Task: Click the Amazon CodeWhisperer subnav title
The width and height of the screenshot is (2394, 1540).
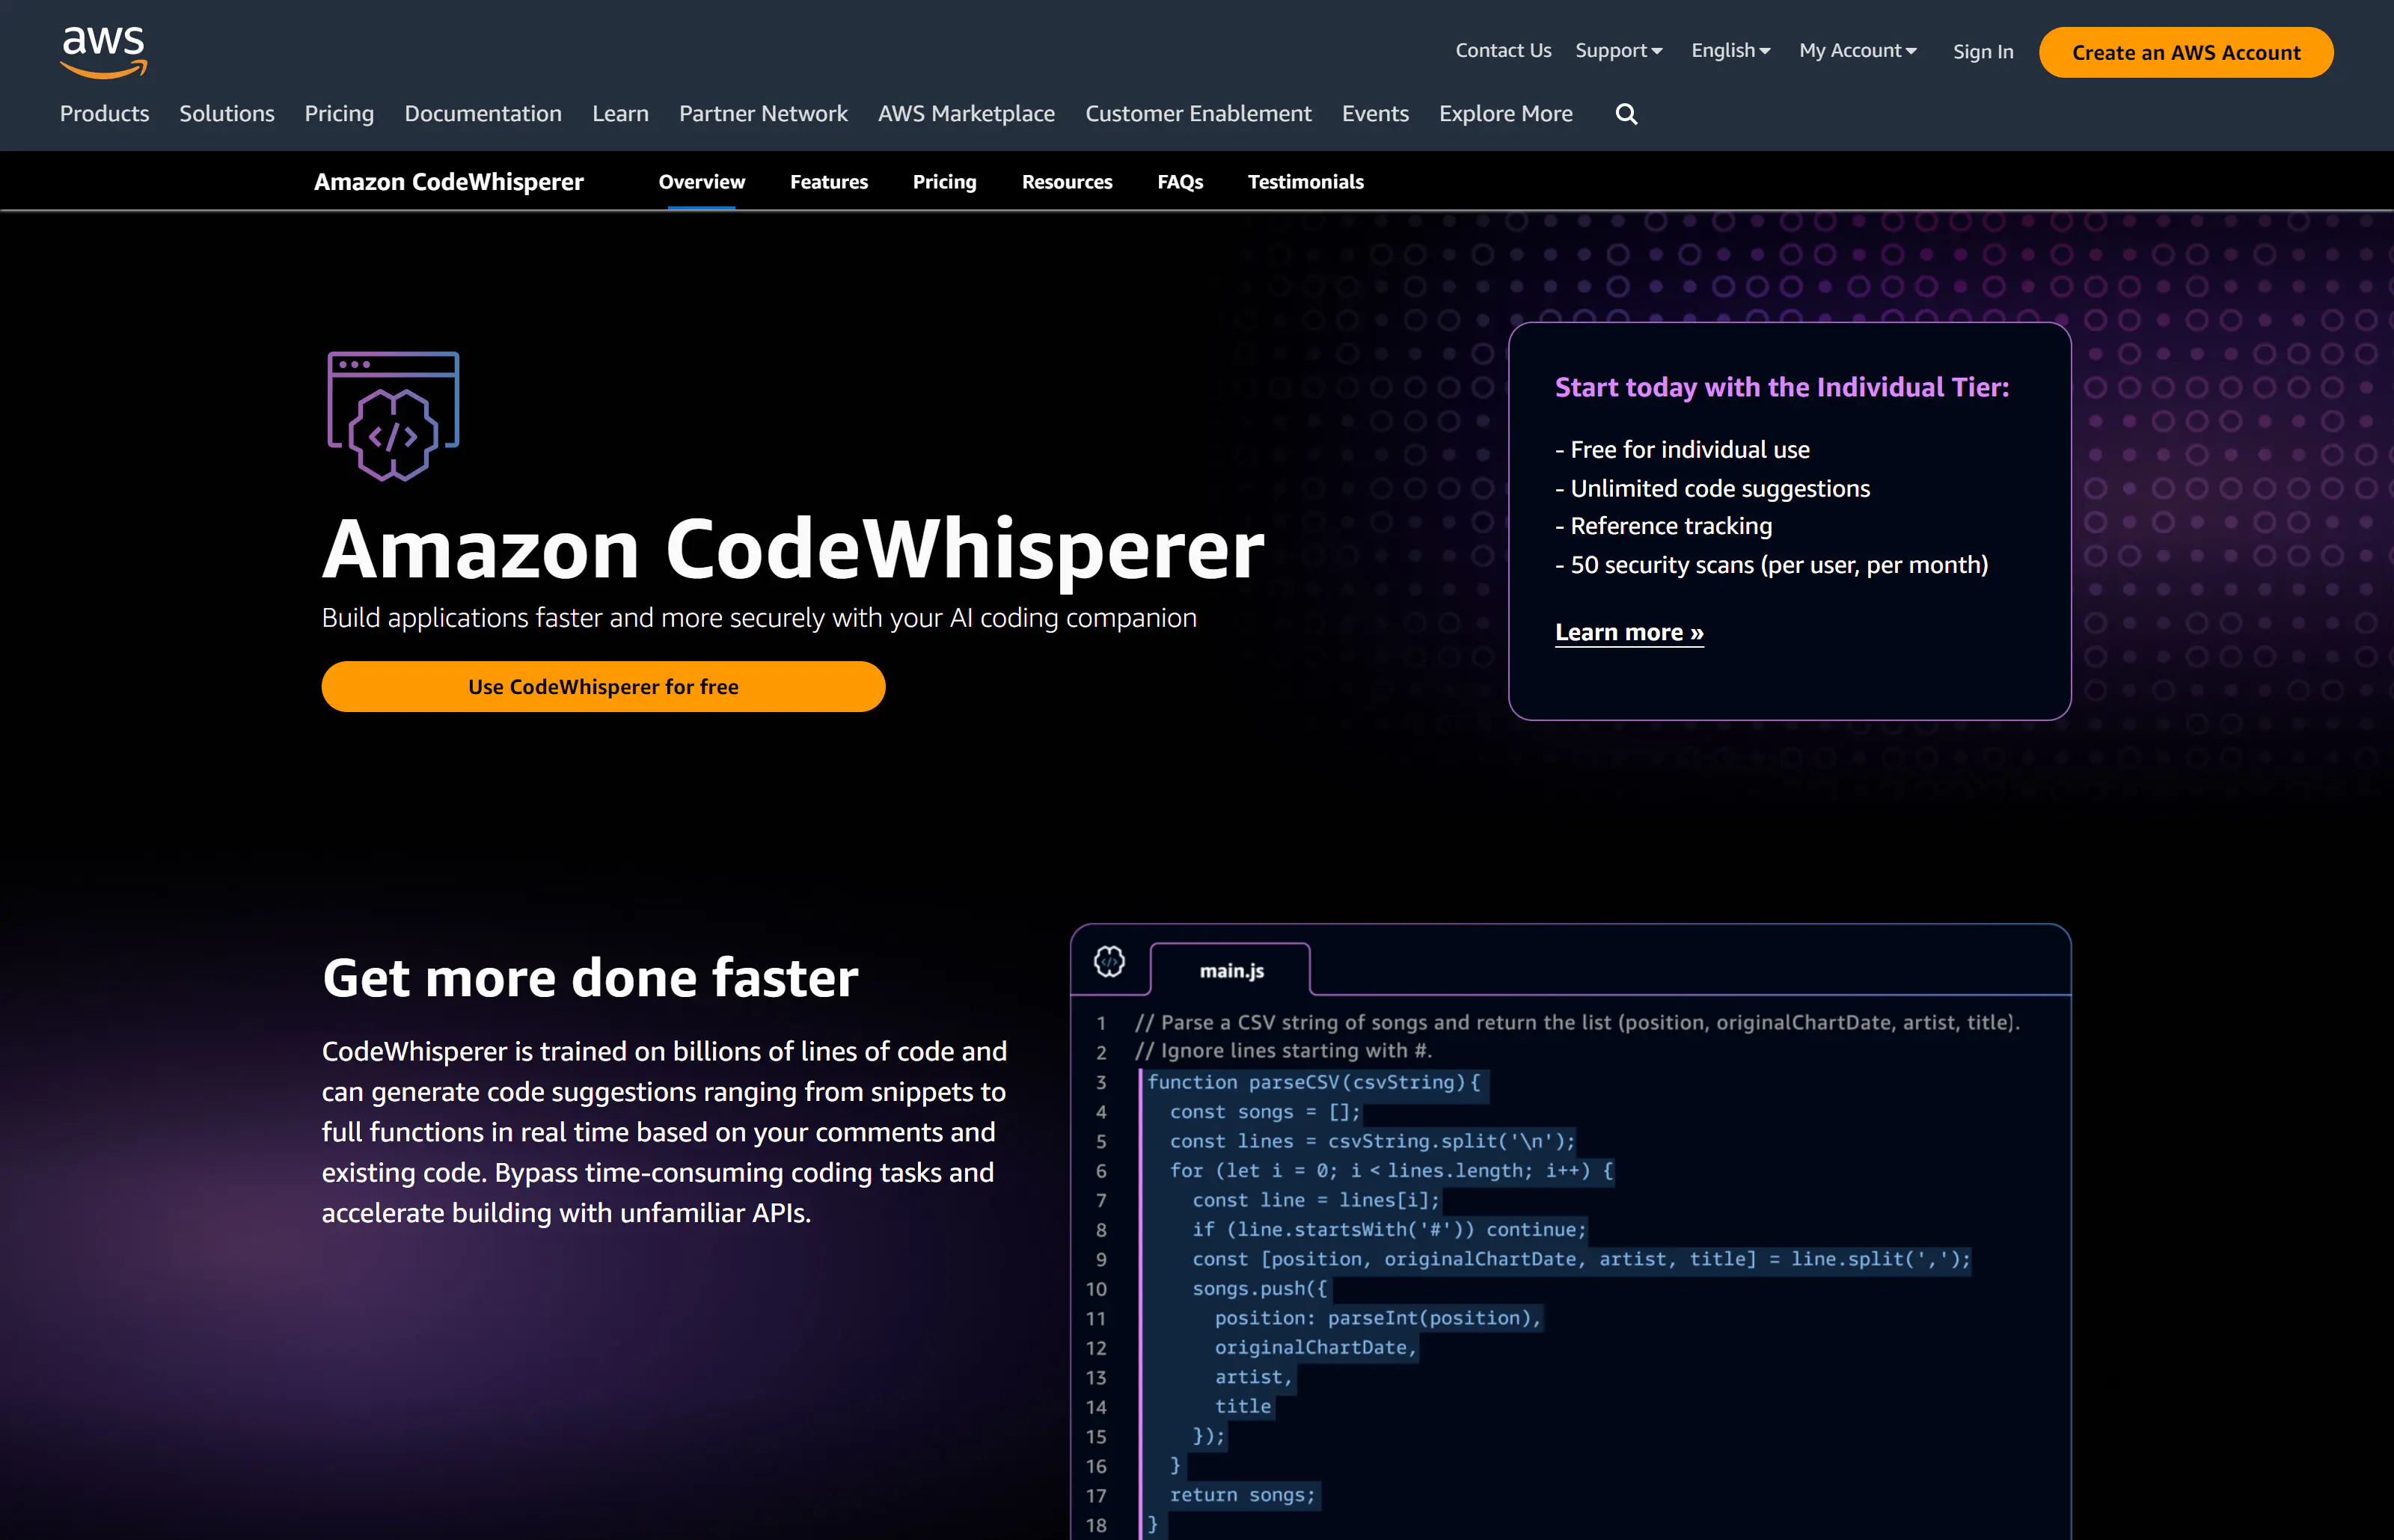Action: click(x=448, y=182)
